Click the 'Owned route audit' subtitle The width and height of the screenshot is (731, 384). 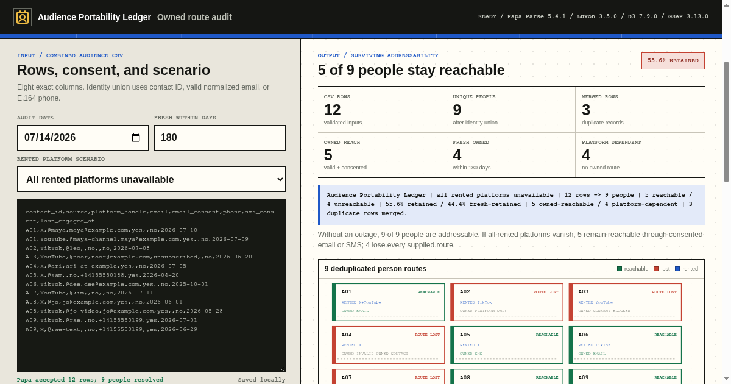click(194, 17)
